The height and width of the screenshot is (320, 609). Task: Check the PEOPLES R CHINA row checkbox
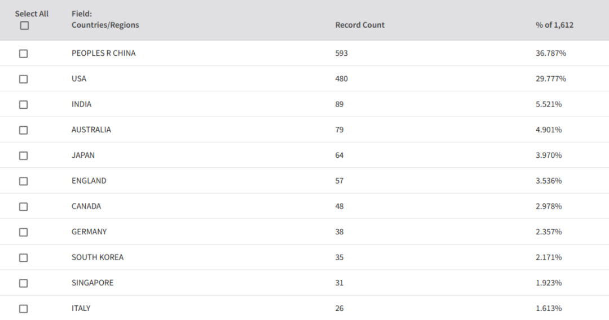point(23,54)
